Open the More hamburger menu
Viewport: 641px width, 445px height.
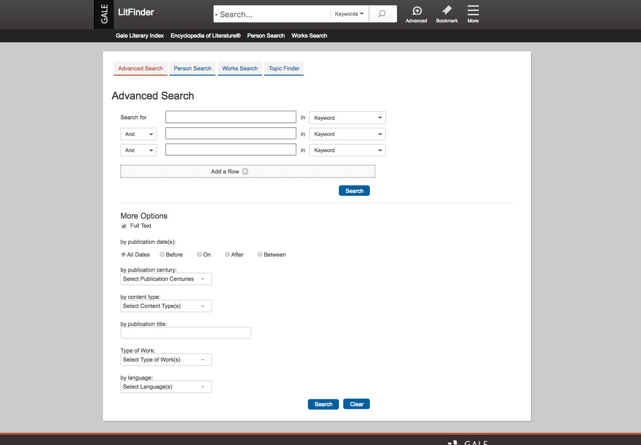point(473,15)
